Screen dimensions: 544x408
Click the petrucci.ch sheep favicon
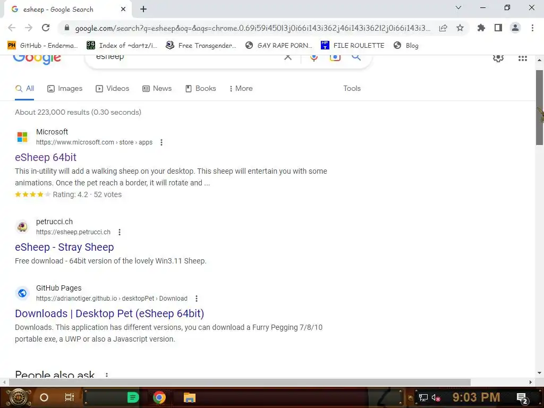point(22,227)
